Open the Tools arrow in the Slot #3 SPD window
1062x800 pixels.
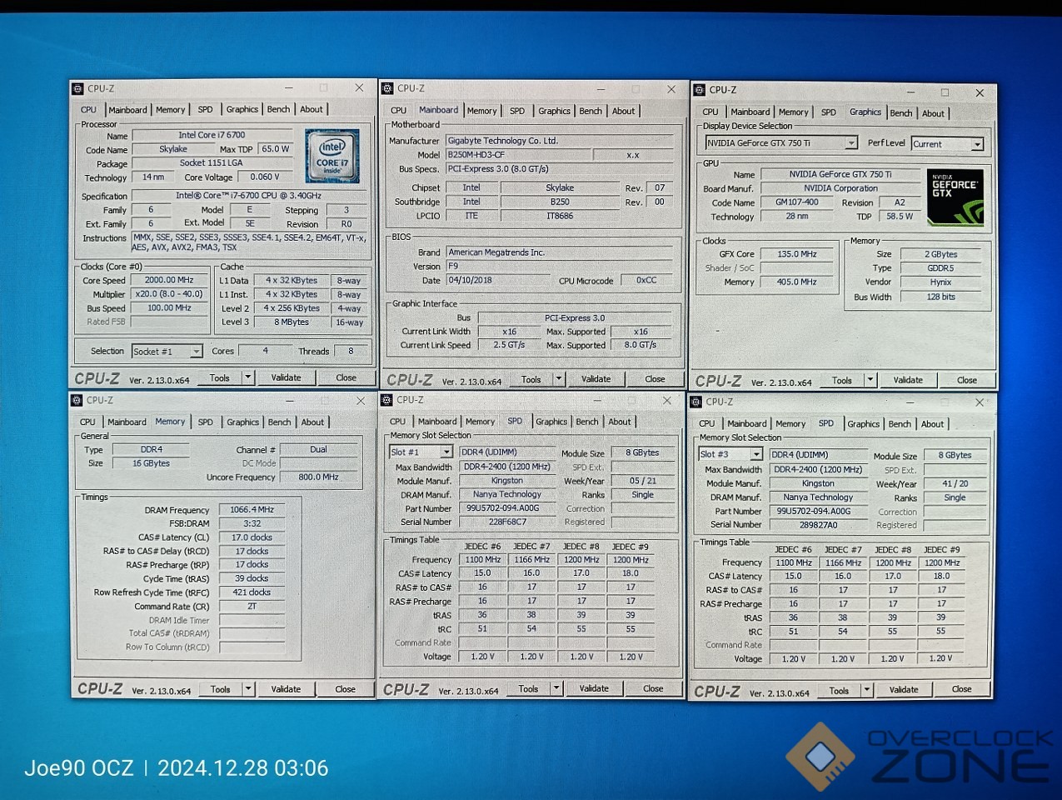coord(867,690)
